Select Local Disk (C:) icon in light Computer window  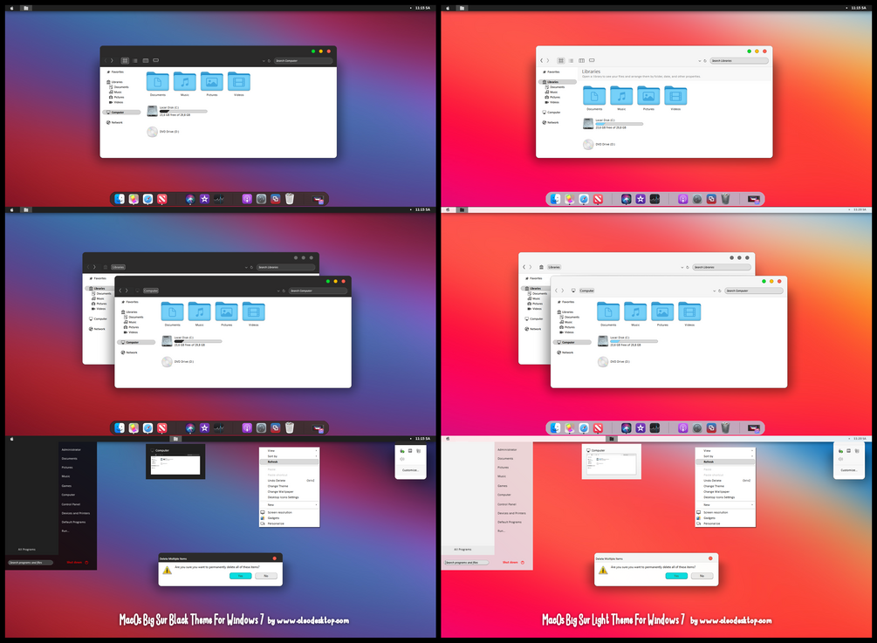point(602,341)
